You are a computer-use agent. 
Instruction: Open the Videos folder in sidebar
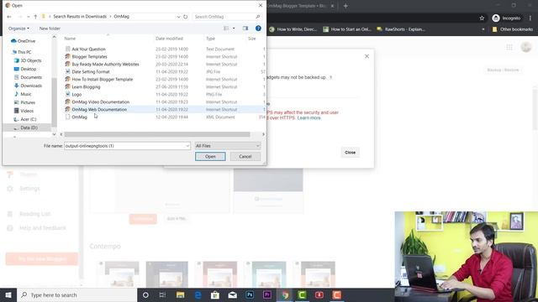pyautogui.click(x=24, y=111)
